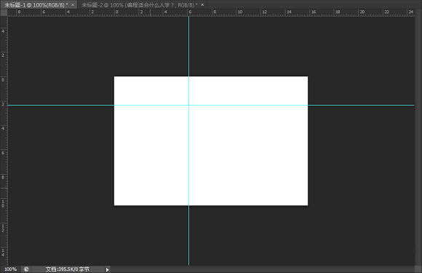This screenshot has width=422, height=273.
Task: Click the vertical ruler at the 12 mark
Action: tap(3, 229)
